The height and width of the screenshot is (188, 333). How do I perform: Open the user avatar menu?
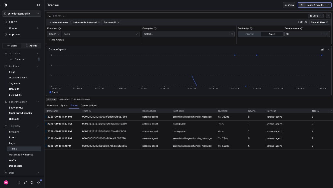pos(6,182)
